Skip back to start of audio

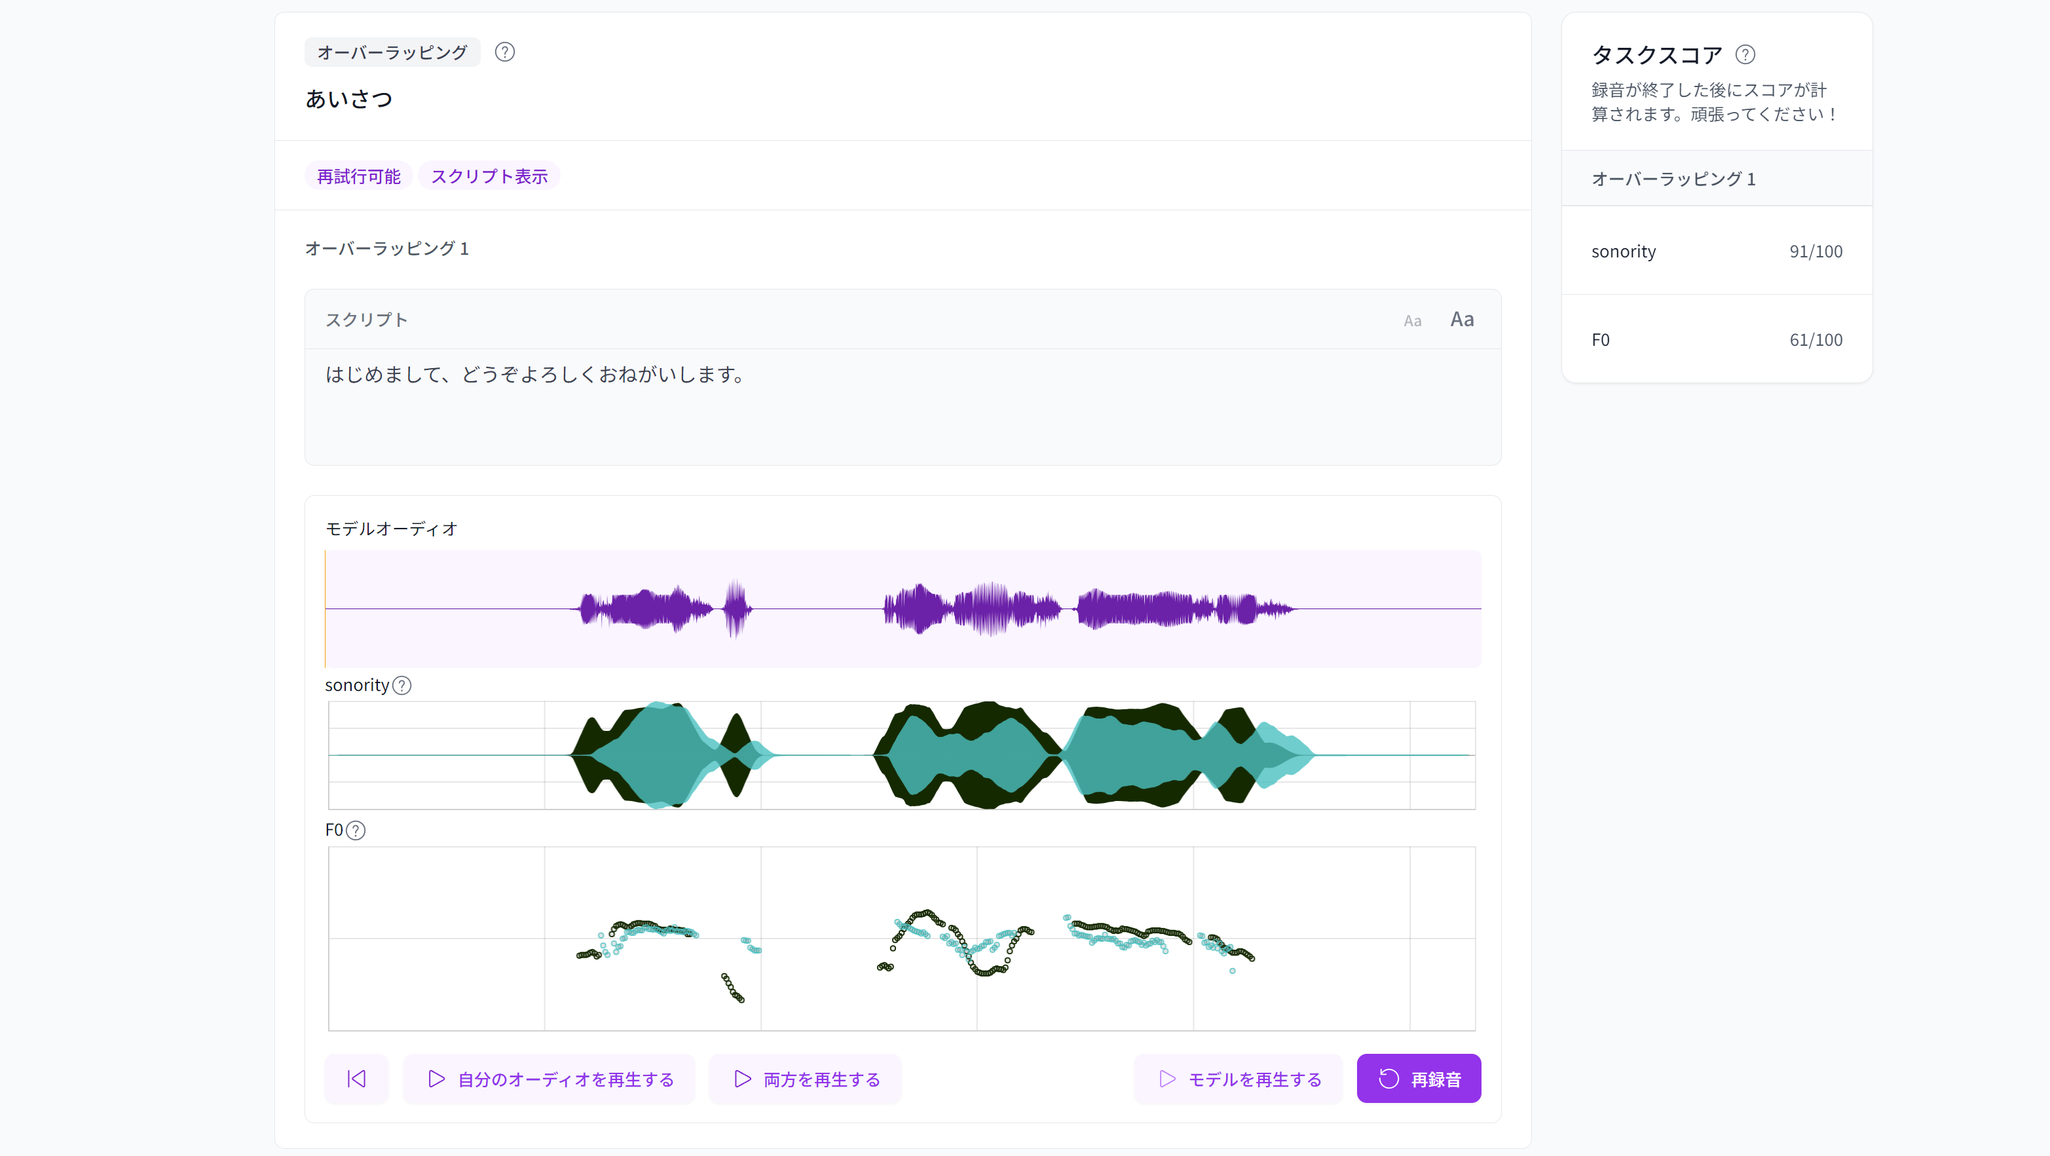click(356, 1079)
